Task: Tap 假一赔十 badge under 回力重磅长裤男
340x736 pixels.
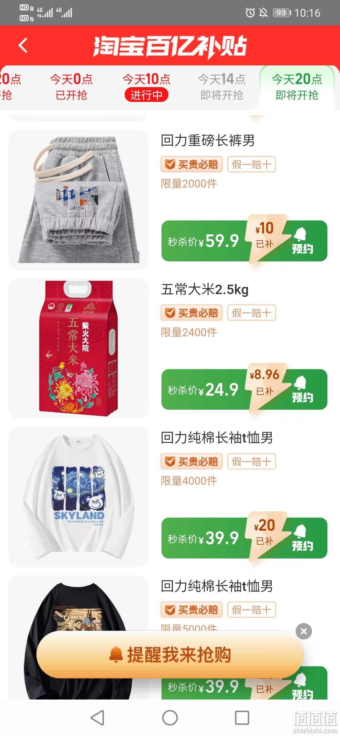Action: (x=252, y=164)
